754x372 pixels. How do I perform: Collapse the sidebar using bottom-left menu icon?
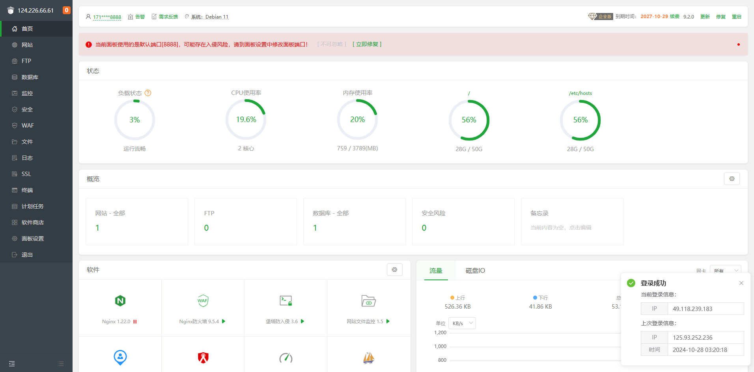[12, 364]
